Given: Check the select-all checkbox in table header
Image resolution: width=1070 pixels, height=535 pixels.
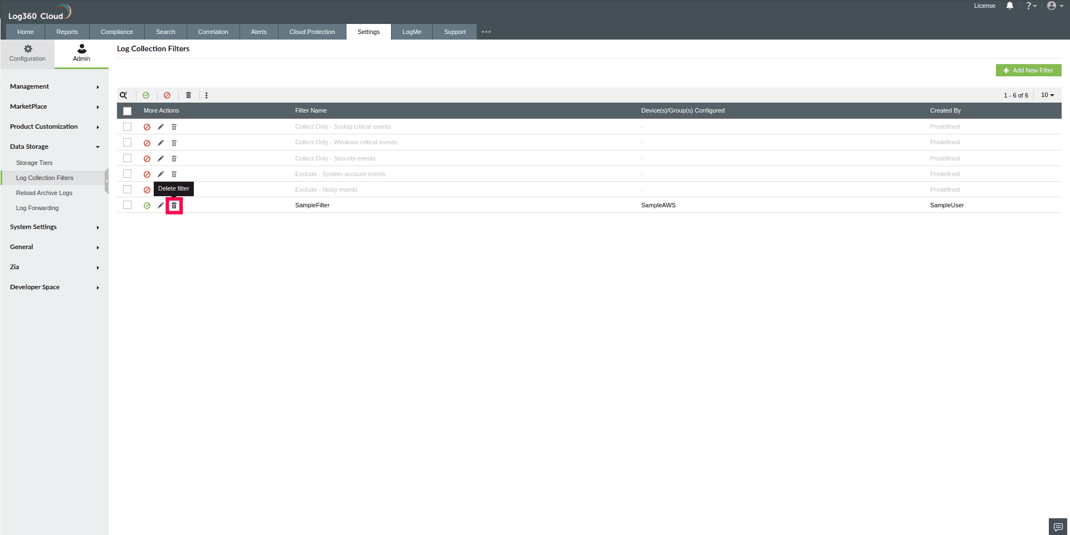Looking at the screenshot, I should (128, 111).
